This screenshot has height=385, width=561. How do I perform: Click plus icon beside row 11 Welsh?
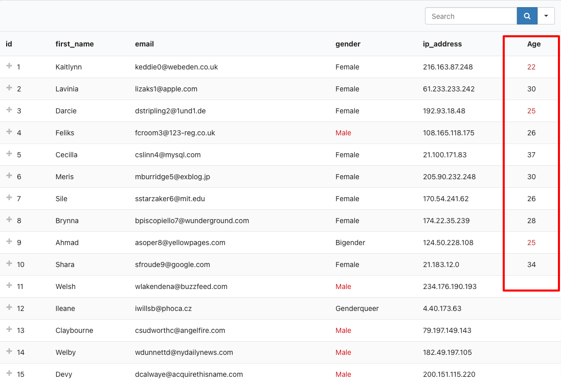(9, 286)
